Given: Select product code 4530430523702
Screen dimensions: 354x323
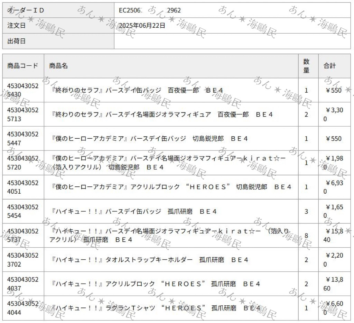Looking at the screenshot, I should pyautogui.click(x=23, y=259).
